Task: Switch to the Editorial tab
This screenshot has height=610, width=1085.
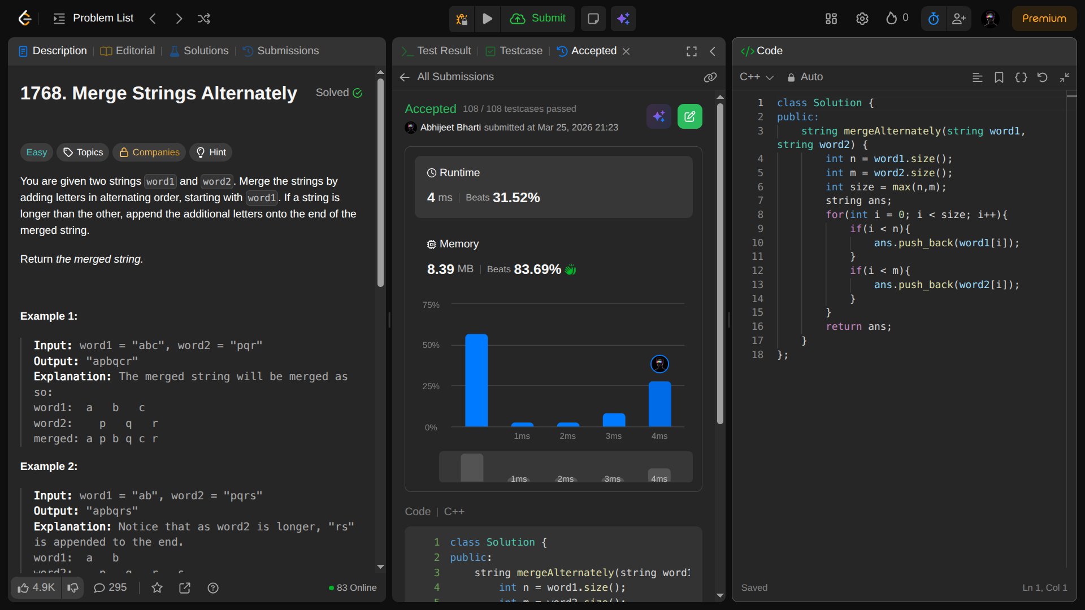Action: tap(128, 51)
